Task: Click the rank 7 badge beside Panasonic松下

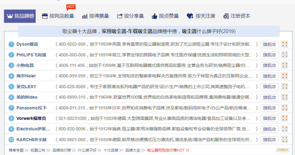Action: point(11,108)
